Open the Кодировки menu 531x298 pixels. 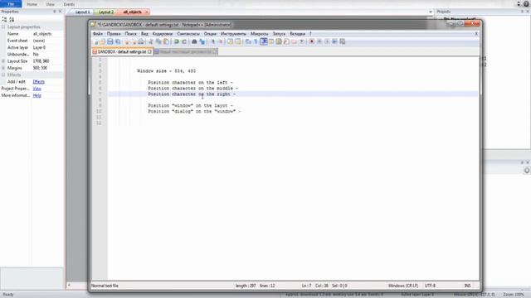click(x=163, y=34)
